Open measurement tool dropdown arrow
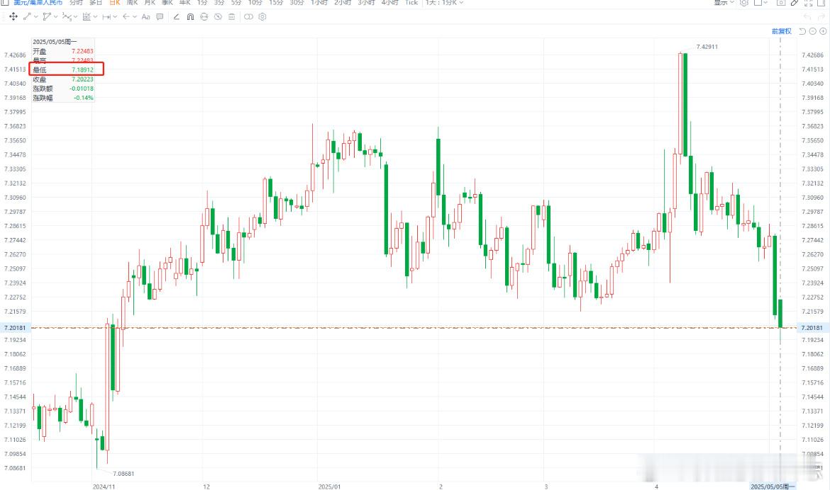The image size is (830, 490). point(95,17)
